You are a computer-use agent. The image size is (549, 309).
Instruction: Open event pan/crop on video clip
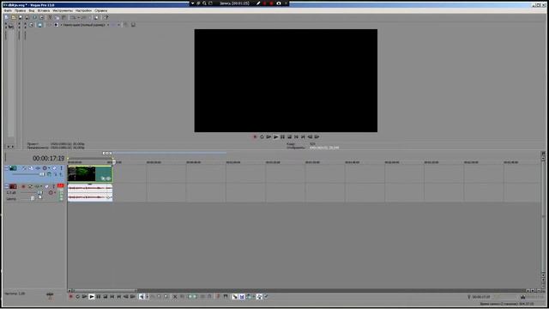[x=103, y=179]
